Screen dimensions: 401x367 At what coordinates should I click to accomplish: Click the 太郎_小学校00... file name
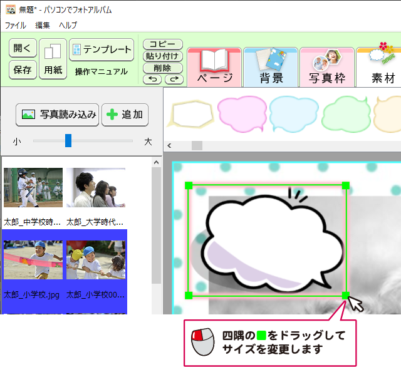click(x=95, y=295)
